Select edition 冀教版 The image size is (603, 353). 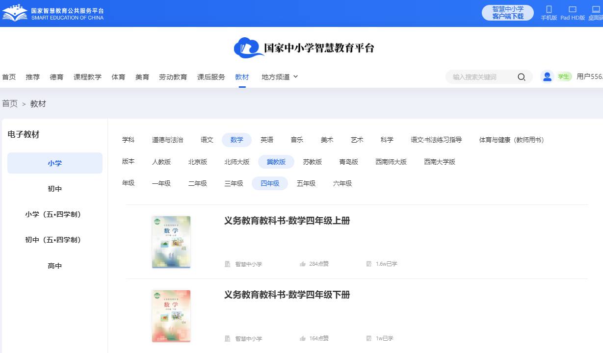[276, 162]
